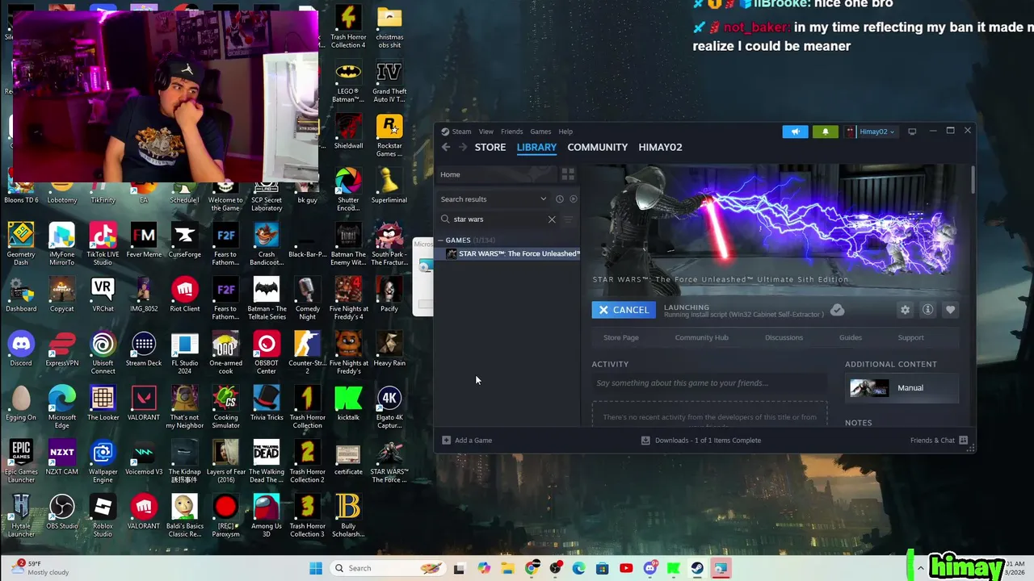The width and height of the screenshot is (1034, 581).
Task: Open Downloads status in Steam footer
Action: (x=700, y=441)
